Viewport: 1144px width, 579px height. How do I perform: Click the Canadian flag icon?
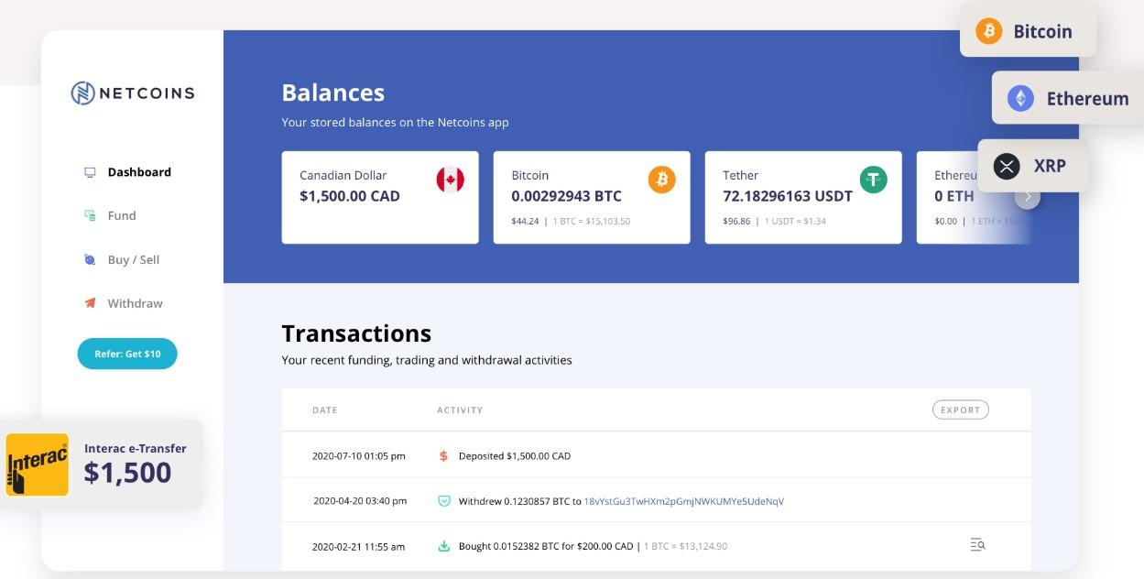[450, 180]
